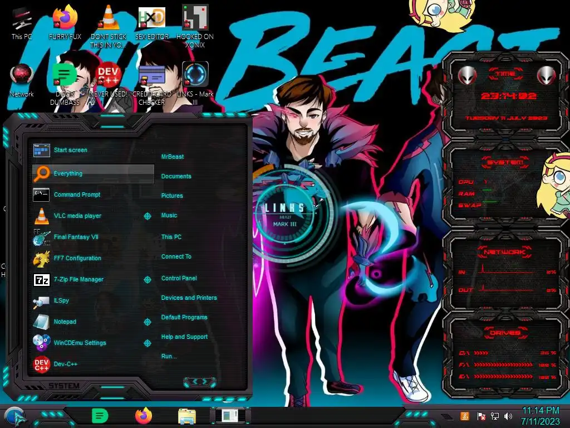Open the FURRY FUX Firefox shortcut
Image resolution: width=570 pixels, height=428 pixels.
65,23
